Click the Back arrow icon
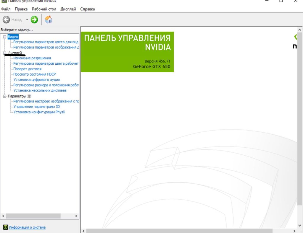Image resolution: width=303 pixels, height=233 pixels. 6,20
